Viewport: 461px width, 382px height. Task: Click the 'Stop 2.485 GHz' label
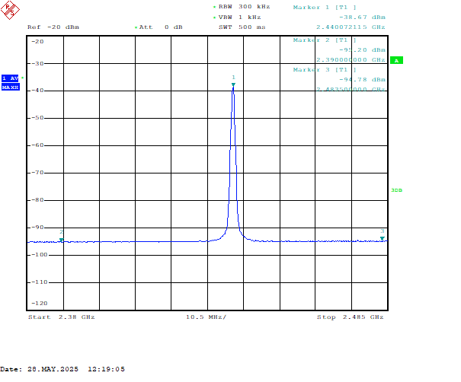(351, 317)
